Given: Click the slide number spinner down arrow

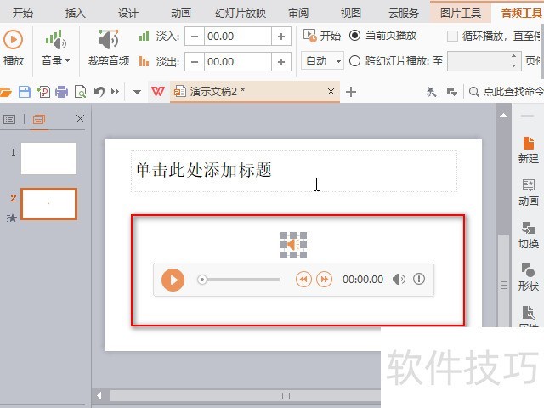Looking at the screenshot, I should (x=513, y=65).
